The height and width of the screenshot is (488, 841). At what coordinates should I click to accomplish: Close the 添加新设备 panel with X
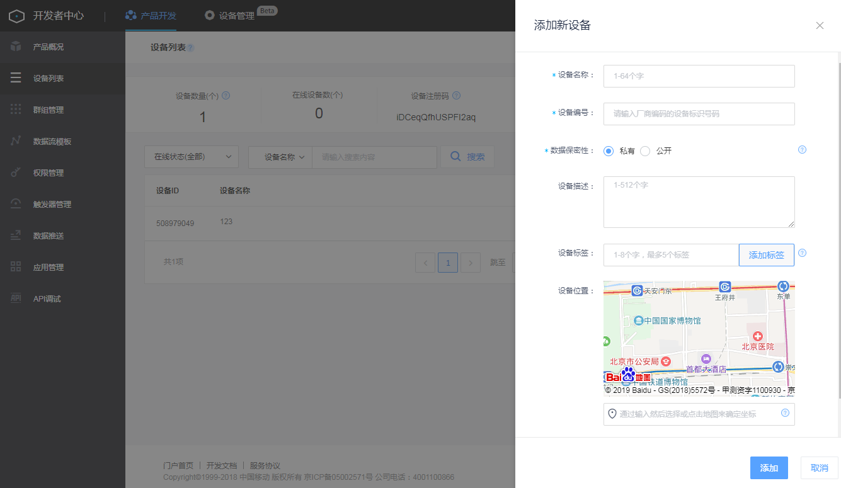(x=820, y=26)
